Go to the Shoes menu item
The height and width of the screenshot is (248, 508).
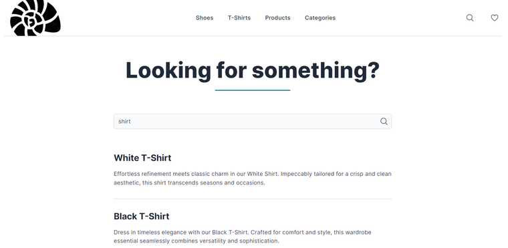click(205, 18)
